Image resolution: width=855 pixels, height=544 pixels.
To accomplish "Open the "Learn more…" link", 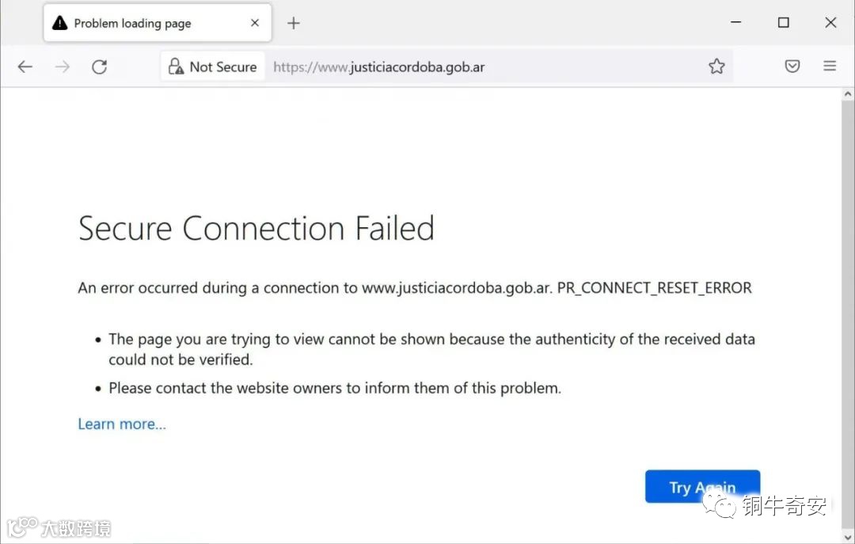I will pyautogui.click(x=122, y=424).
